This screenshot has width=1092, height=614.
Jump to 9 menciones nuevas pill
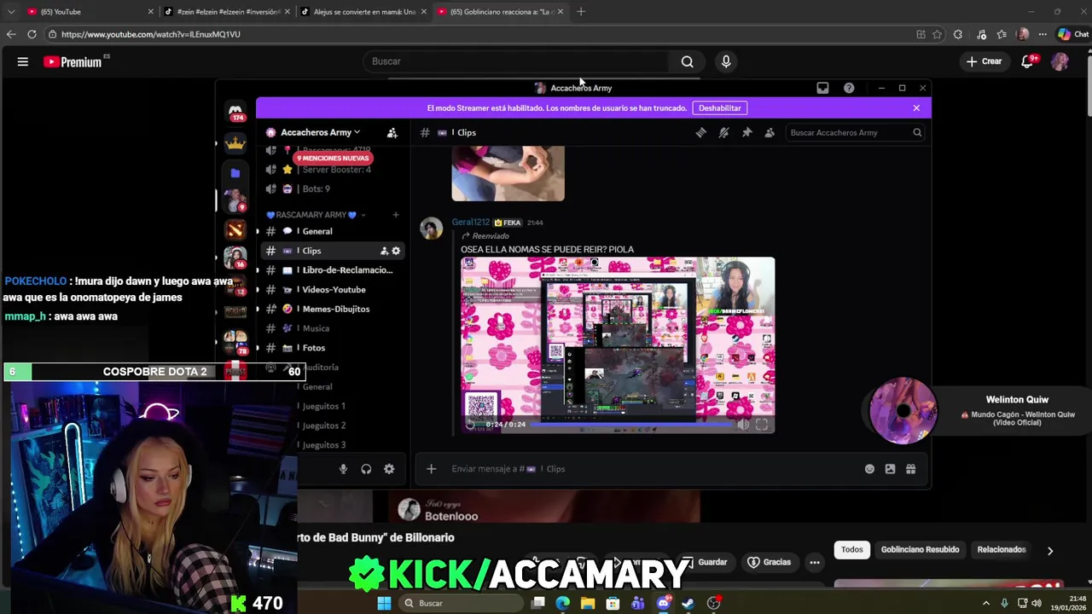coord(333,158)
